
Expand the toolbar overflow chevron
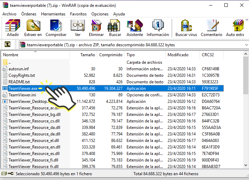click(247, 20)
